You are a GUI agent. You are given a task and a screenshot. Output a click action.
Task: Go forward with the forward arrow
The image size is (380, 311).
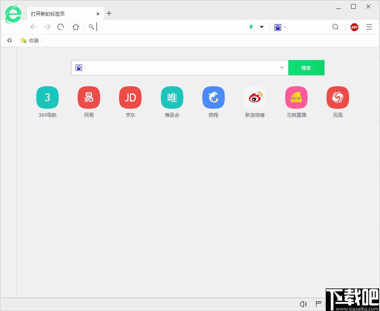point(47,27)
